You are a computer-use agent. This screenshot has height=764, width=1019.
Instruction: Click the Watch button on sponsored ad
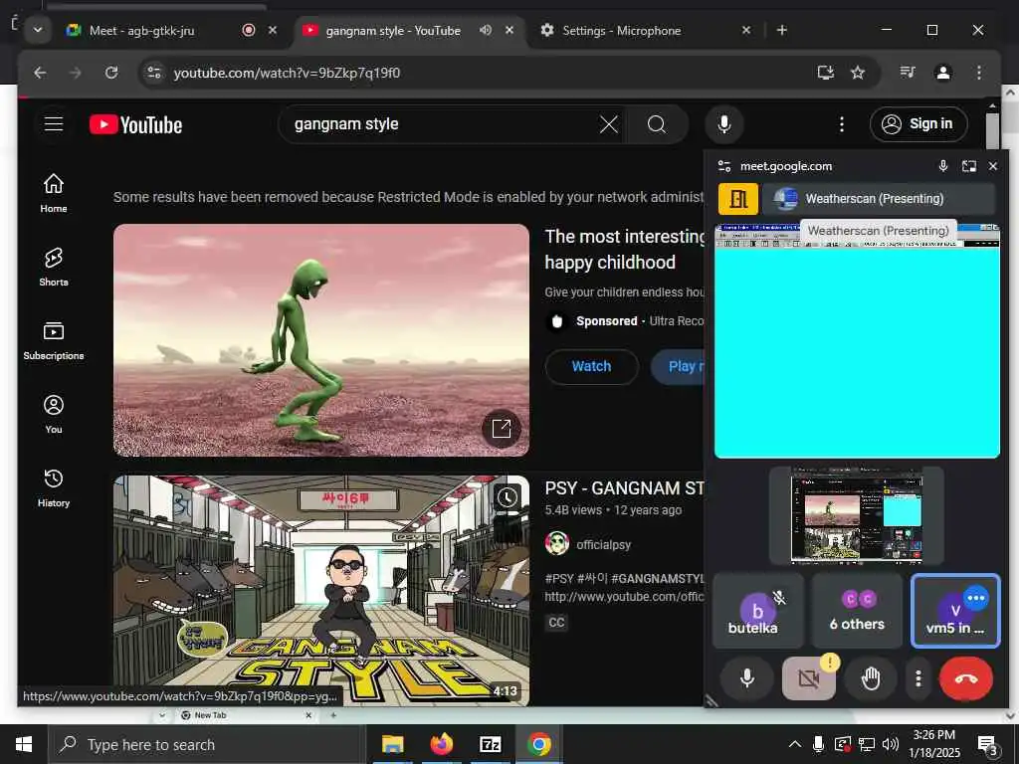(591, 366)
